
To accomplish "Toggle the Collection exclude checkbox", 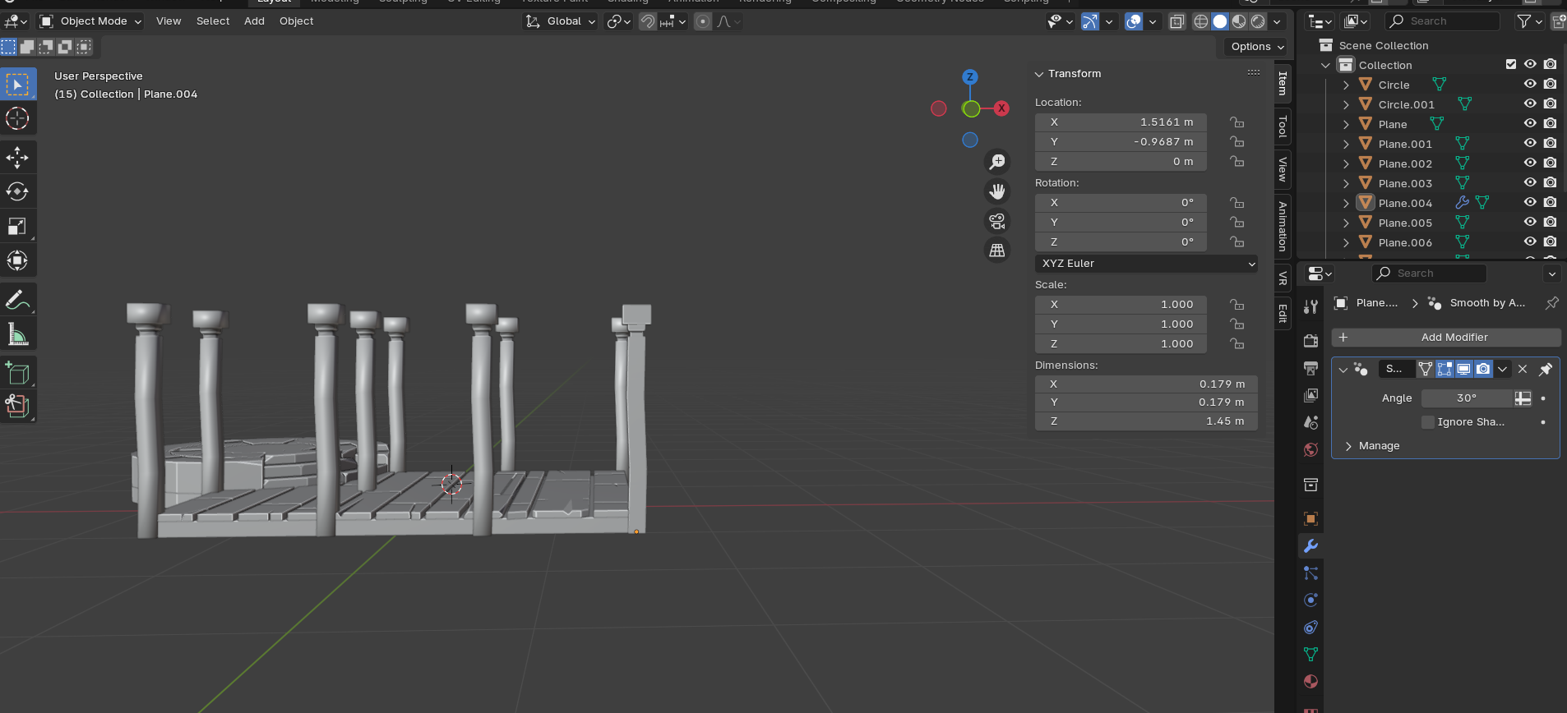I will 1511,64.
